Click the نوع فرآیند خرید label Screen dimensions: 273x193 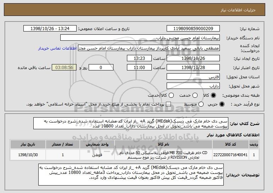(x=245, y=104)
